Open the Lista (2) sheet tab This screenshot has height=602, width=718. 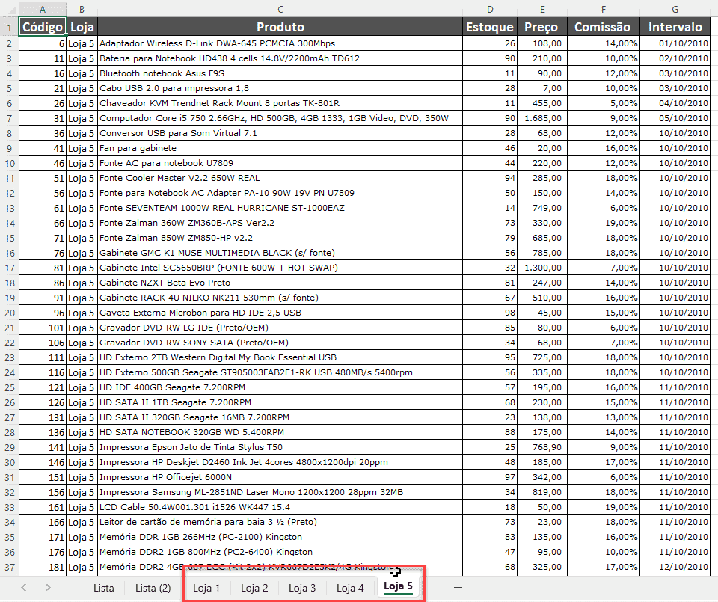coord(153,588)
